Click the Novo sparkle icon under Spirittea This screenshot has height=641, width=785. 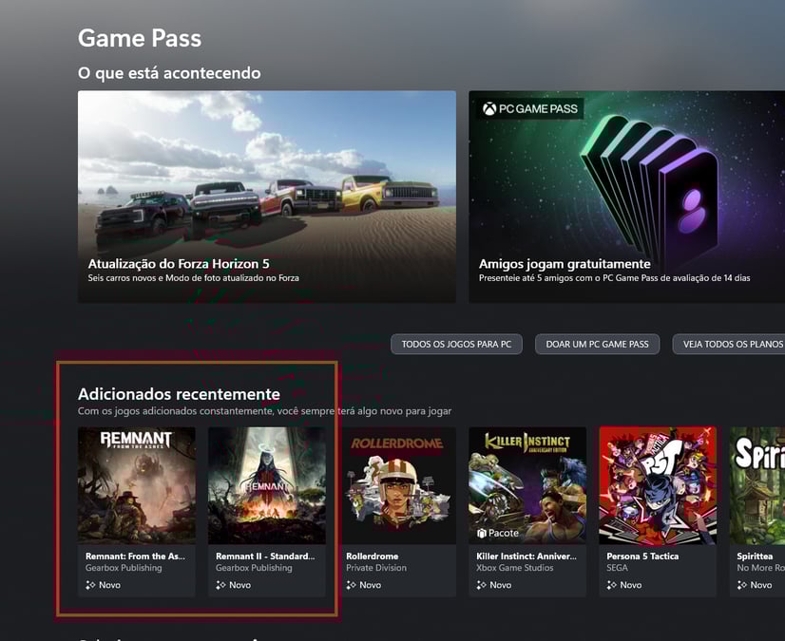coord(741,585)
